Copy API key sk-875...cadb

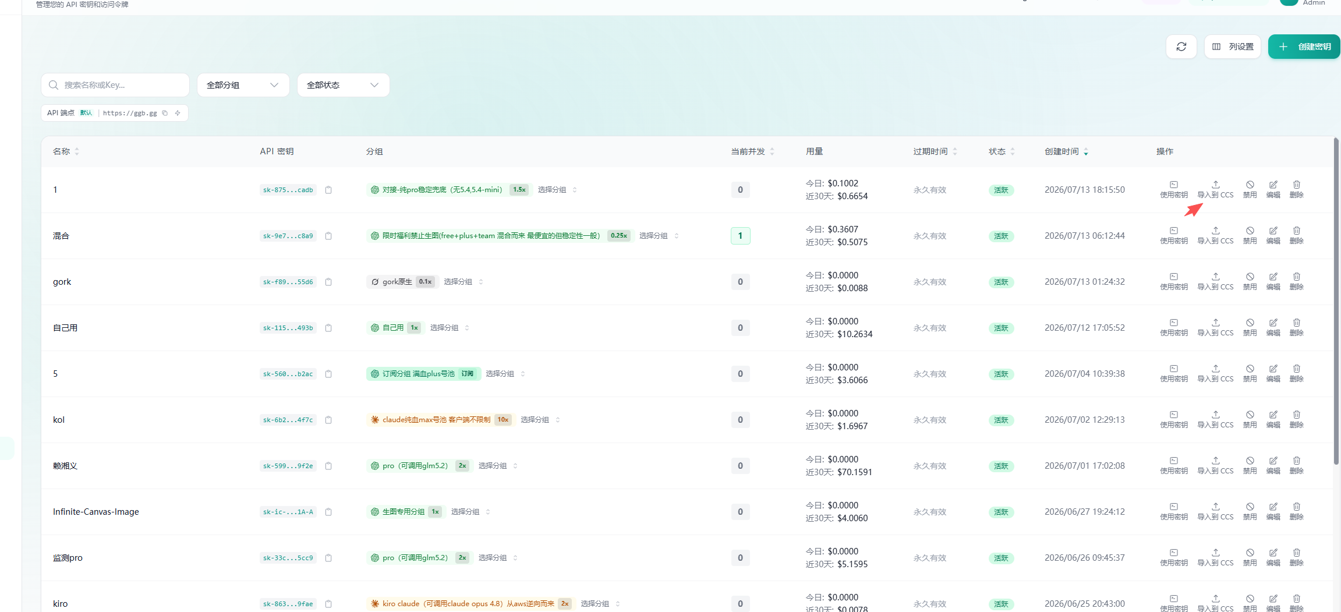328,190
